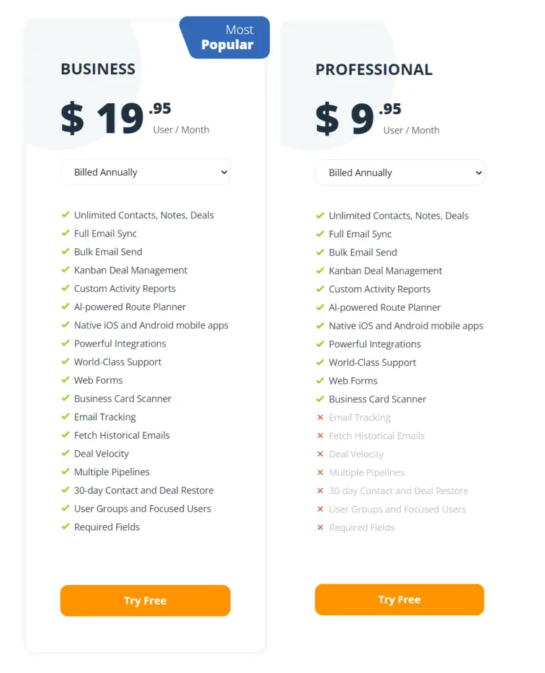
Task: Click Business AI-powered Route Planner feature text
Action: pyautogui.click(x=130, y=307)
